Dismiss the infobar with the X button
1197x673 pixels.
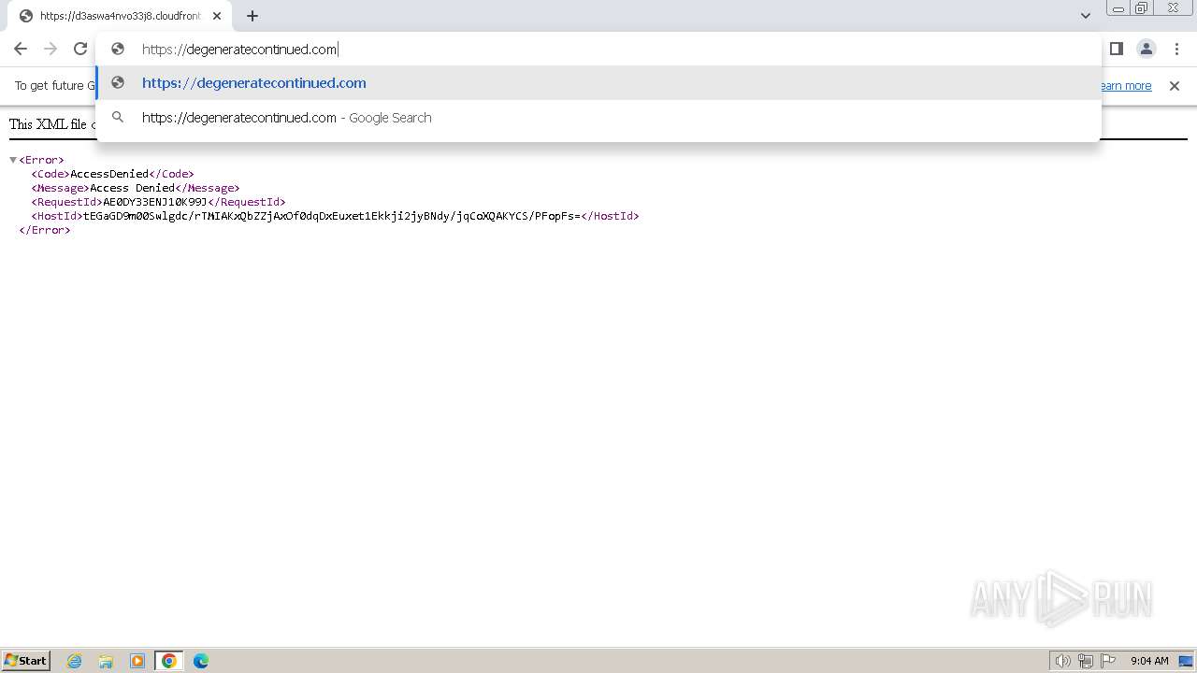pos(1175,86)
